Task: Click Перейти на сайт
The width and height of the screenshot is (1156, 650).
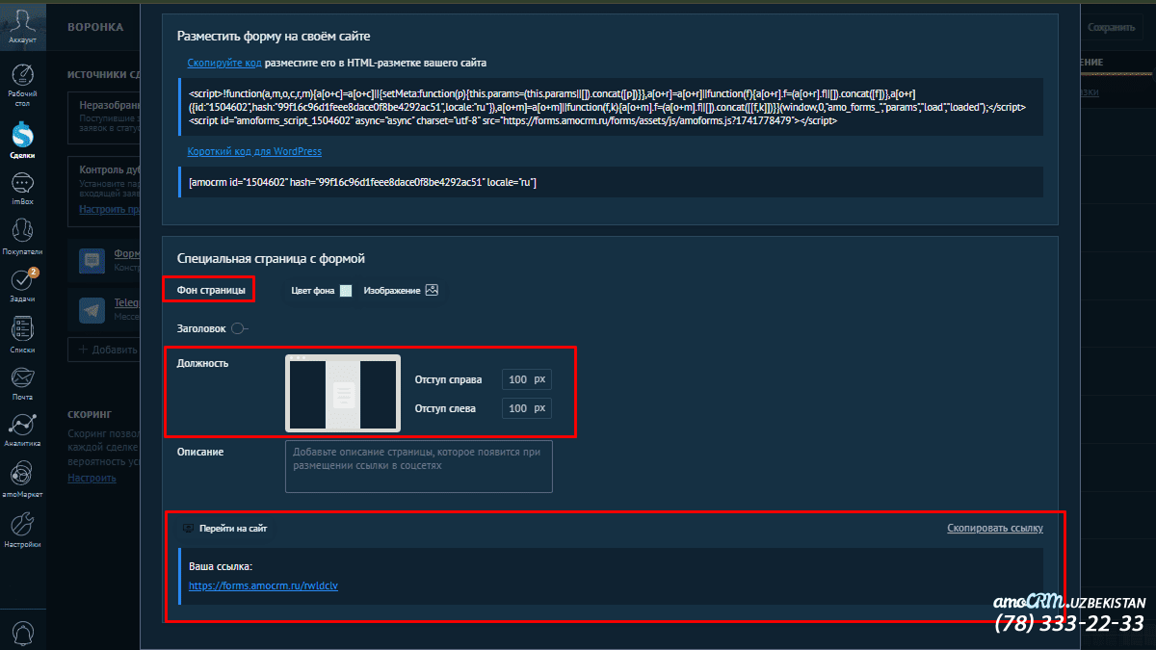Action: pyautogui.click(x=232, y=529)
